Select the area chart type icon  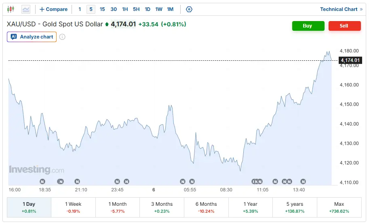[x=25, y=9]
